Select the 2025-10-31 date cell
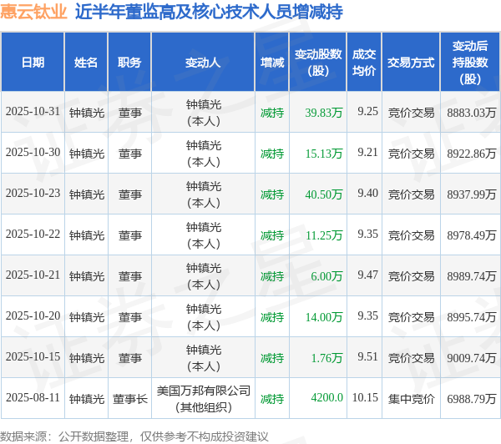This screenshot has width=501, height=444. [x=33, y=112]
